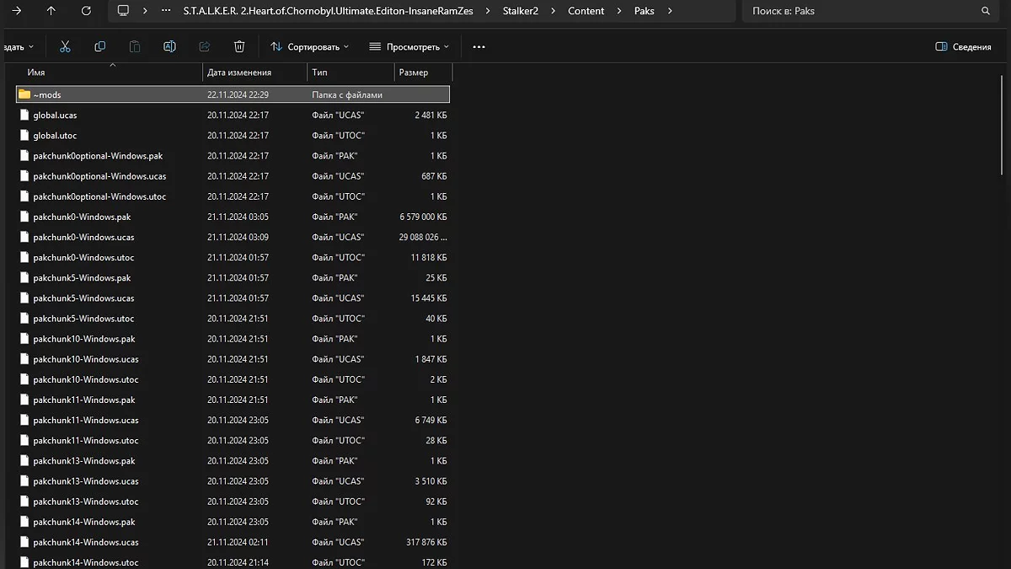Go up one folder with Up arrow

(51, 11)
